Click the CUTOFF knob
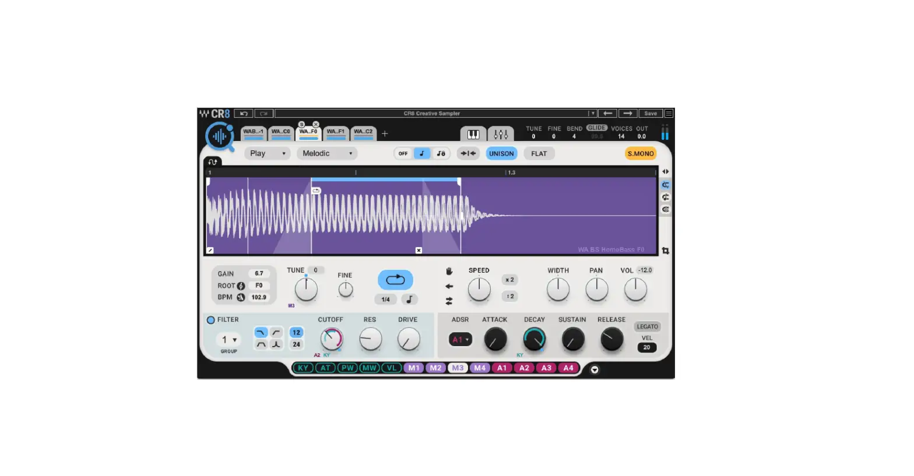 (x=332, y=339)
